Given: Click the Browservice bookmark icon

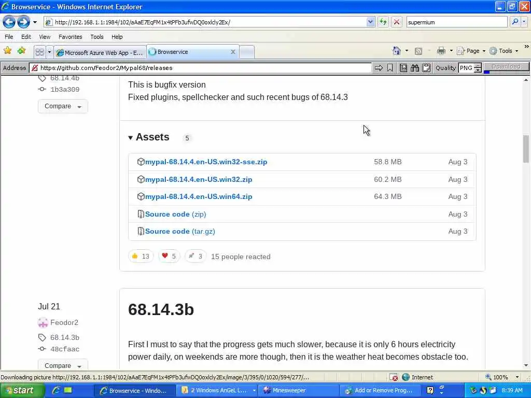Looking at the screenshot, I should tap(390, 68).
